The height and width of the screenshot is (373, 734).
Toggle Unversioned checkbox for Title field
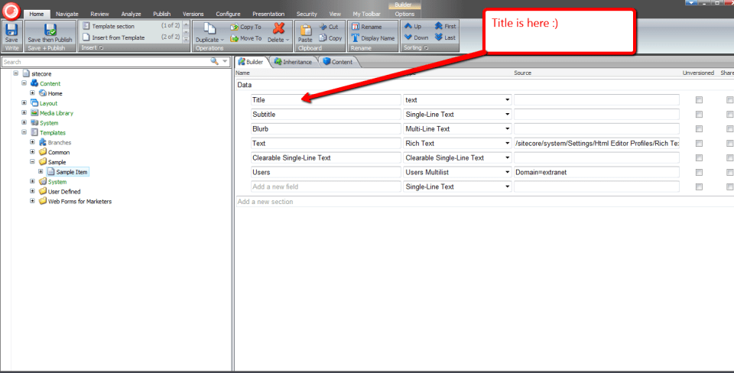699,100
